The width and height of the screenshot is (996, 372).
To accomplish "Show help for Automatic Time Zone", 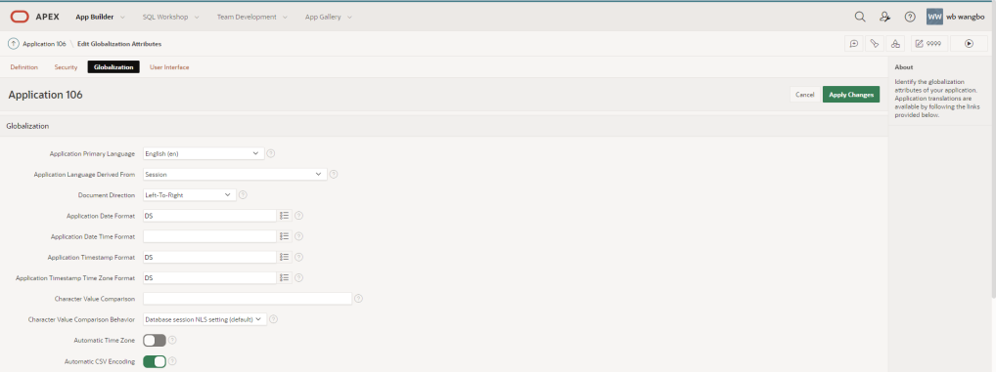I will click(x=172, y=341).
